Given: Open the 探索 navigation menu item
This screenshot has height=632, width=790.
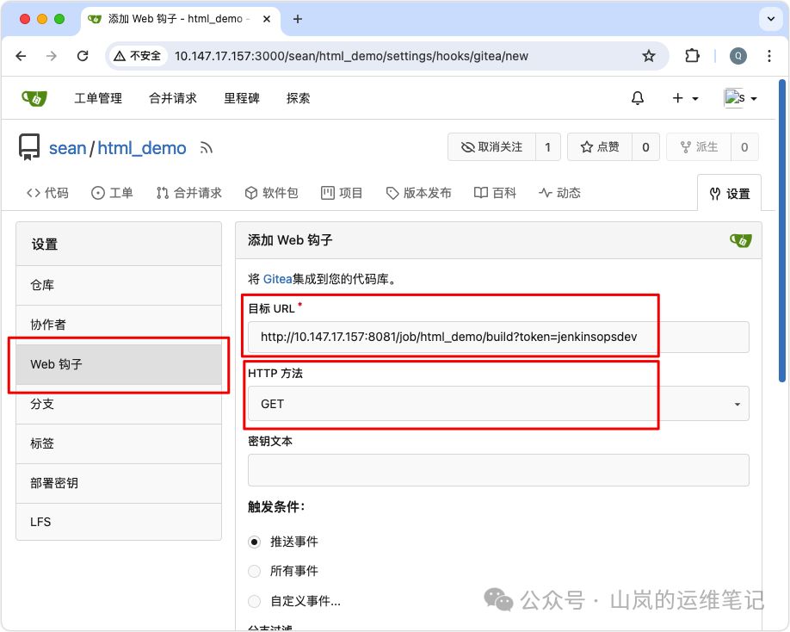Looking at the screenshot, I should tap(298, 97).
